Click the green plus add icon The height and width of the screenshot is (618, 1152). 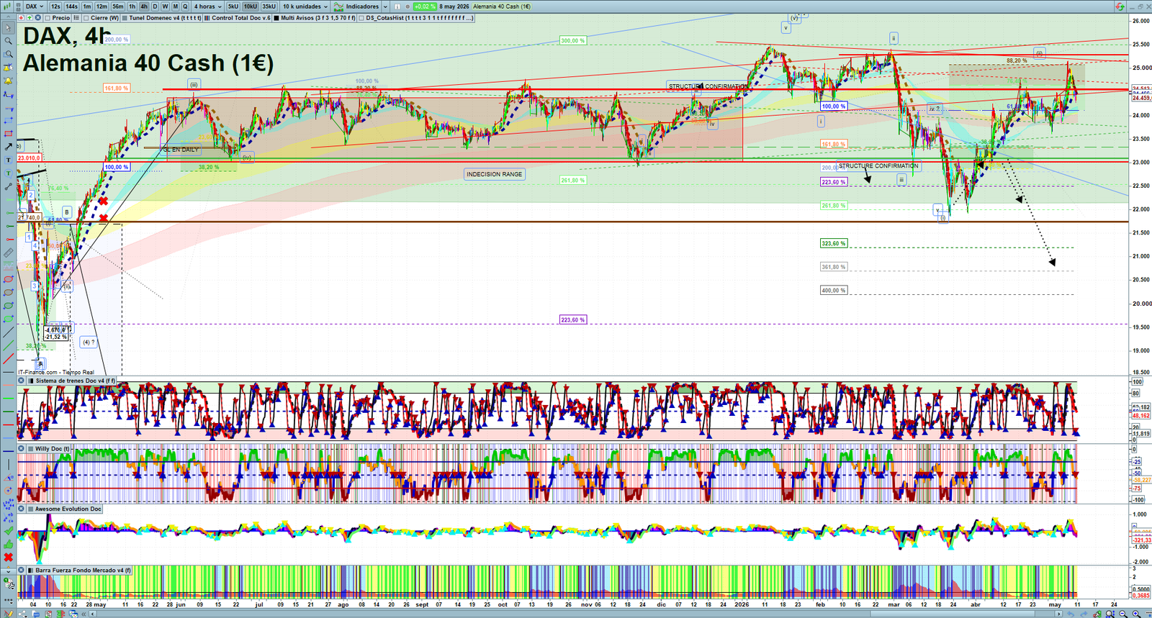coord(30,18)
